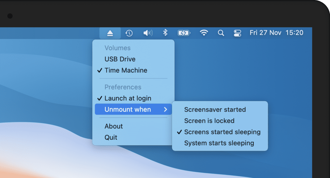The image size is (330, 178).
Task: Open Spotlight search from the menu bar
Action: (221, 33)
